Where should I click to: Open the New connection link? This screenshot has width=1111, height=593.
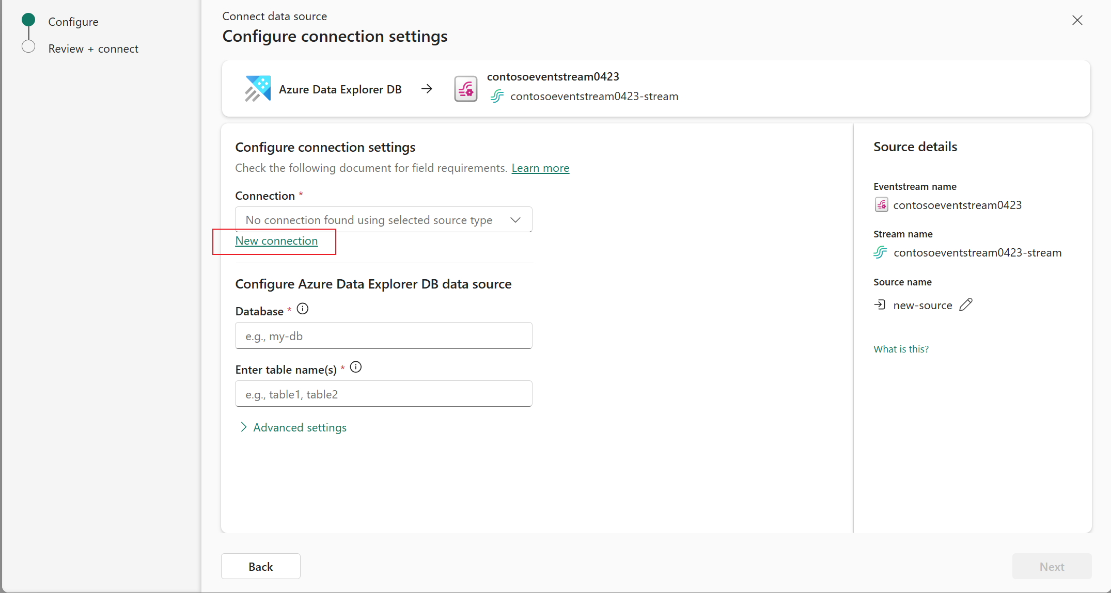[276, 241]
